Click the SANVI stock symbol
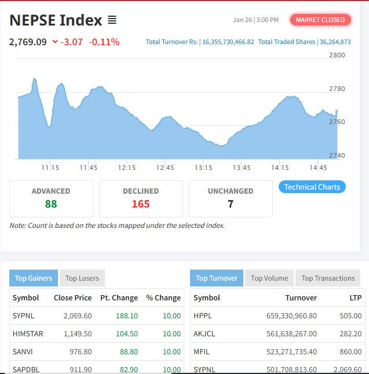 pos(22,351)
